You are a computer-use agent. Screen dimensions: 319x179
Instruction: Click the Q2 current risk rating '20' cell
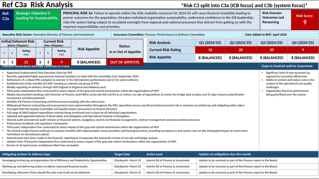pyautogui.click(x=240, y=50)
